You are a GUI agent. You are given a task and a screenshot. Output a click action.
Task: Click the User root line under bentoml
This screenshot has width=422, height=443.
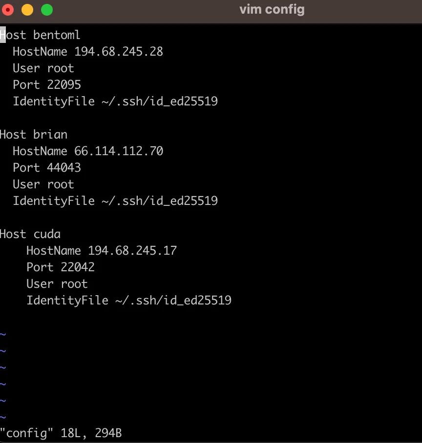[43, 68]
